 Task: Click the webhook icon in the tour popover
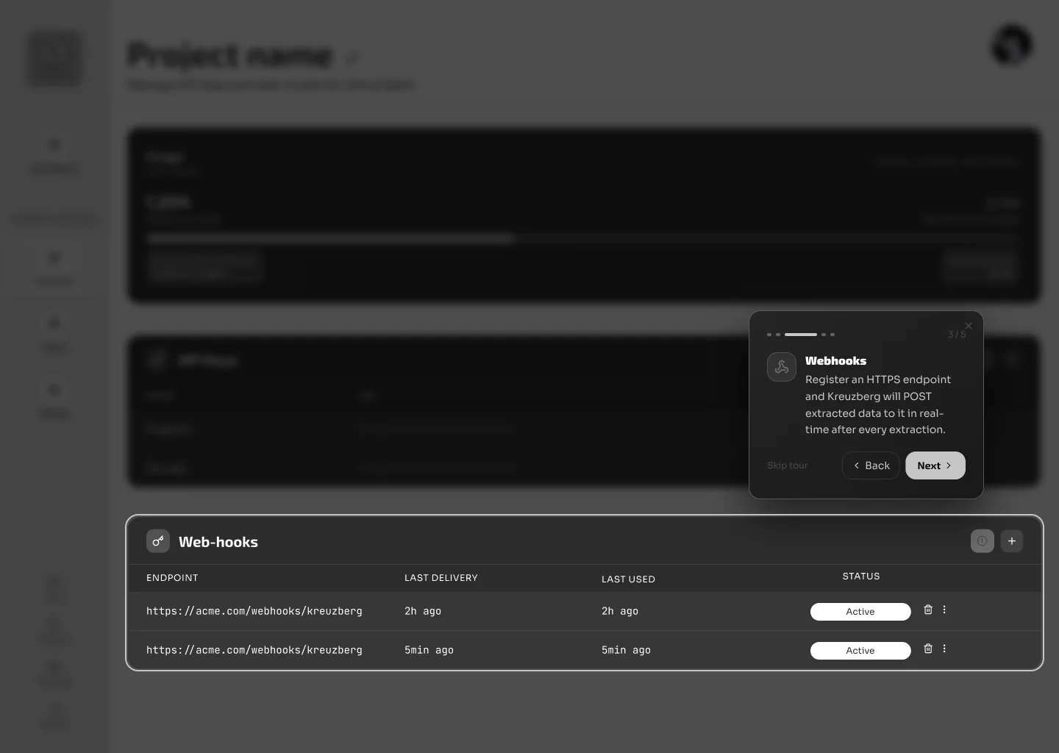[782, 367]
